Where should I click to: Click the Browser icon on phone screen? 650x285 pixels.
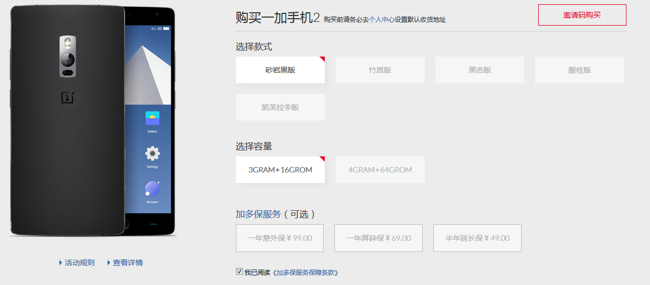point(152,188)
